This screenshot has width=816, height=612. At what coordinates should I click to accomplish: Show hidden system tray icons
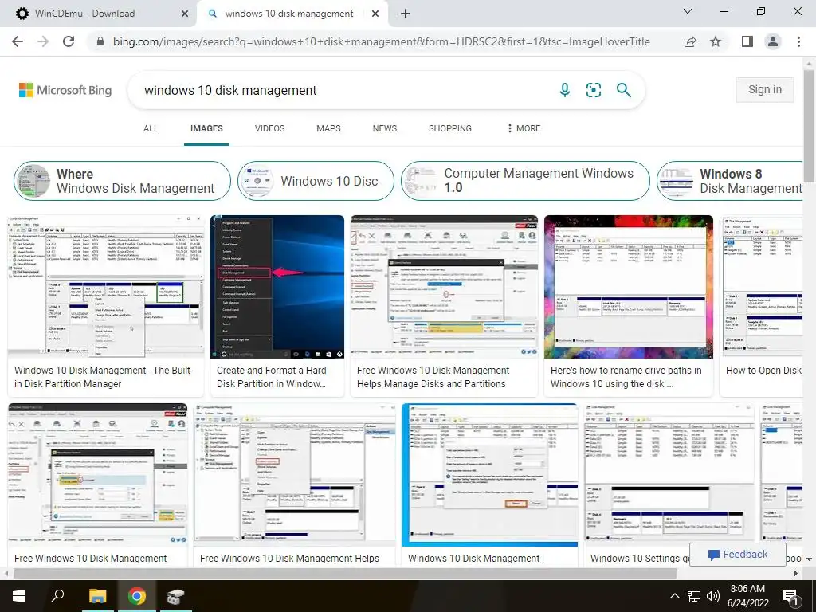[674, 596]
